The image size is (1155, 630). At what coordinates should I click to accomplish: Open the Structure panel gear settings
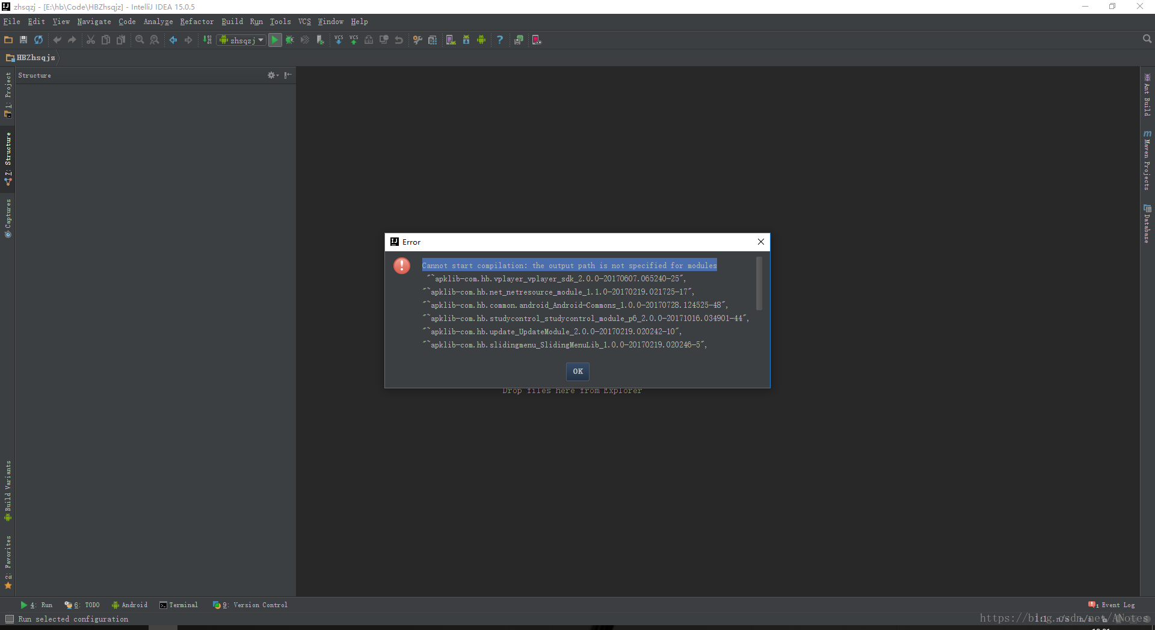(x=273, y=75)
